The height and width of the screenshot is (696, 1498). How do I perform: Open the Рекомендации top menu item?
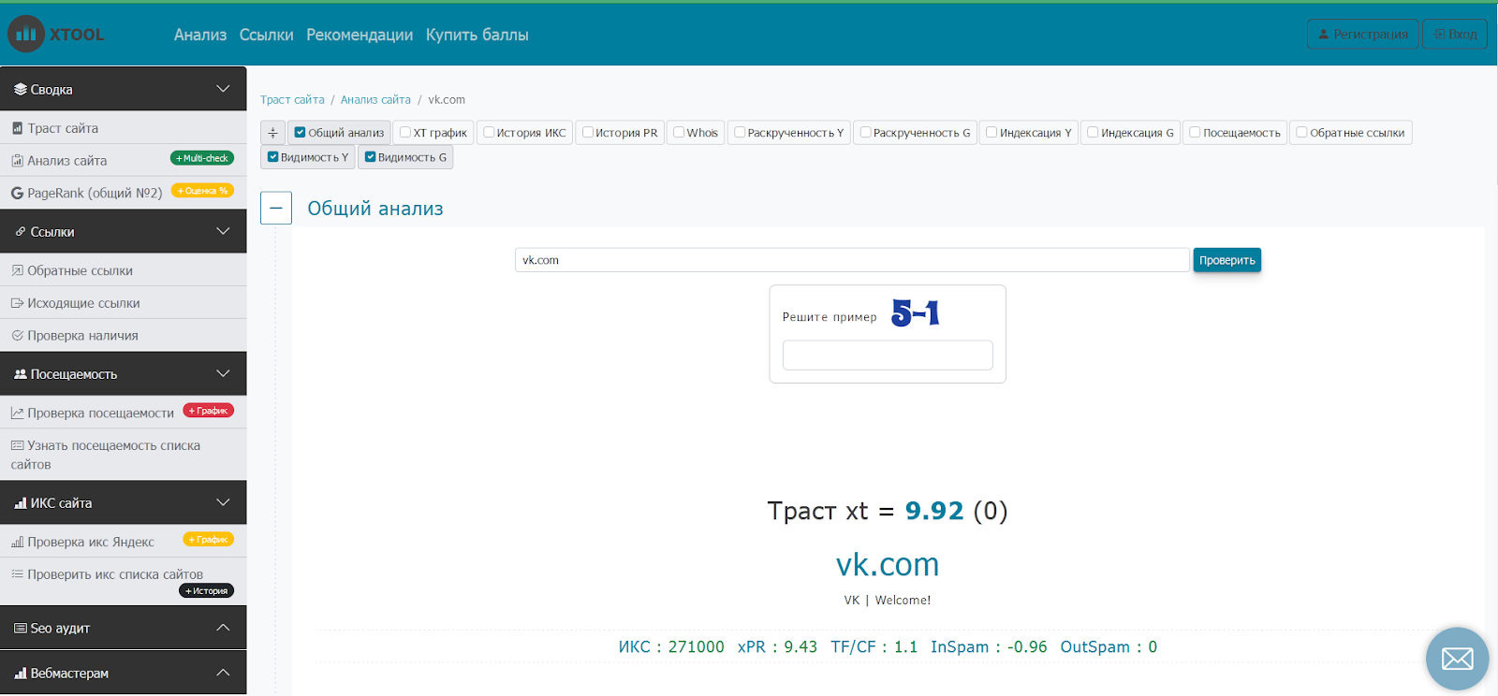(360, 35)
